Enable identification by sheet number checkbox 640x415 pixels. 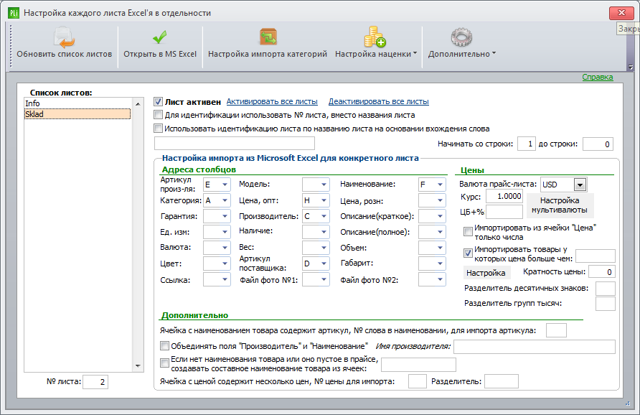(x=158, y=115)
